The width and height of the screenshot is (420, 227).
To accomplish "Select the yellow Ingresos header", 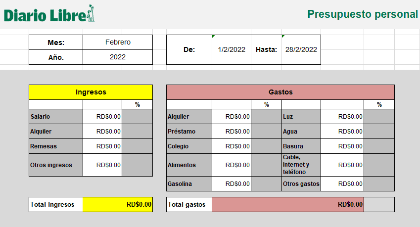I will (91, 92).
